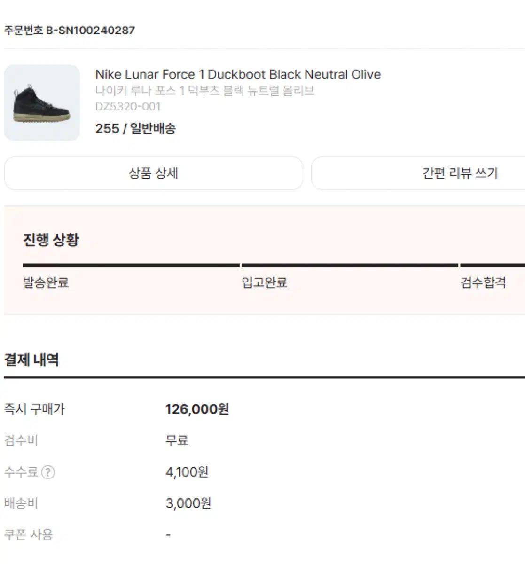Click the 255 / 일반배송 size text
Screen dimensions: 525x564
(x=135, y=128)
